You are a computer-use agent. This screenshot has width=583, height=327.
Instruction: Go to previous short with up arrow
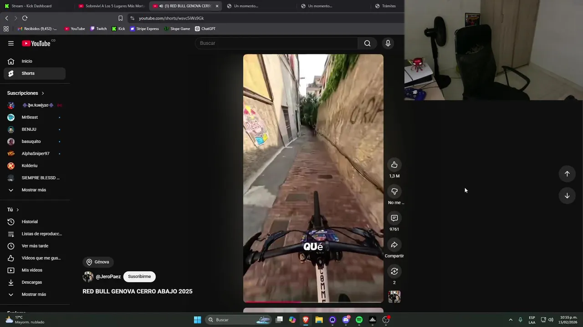click(567, 173)
